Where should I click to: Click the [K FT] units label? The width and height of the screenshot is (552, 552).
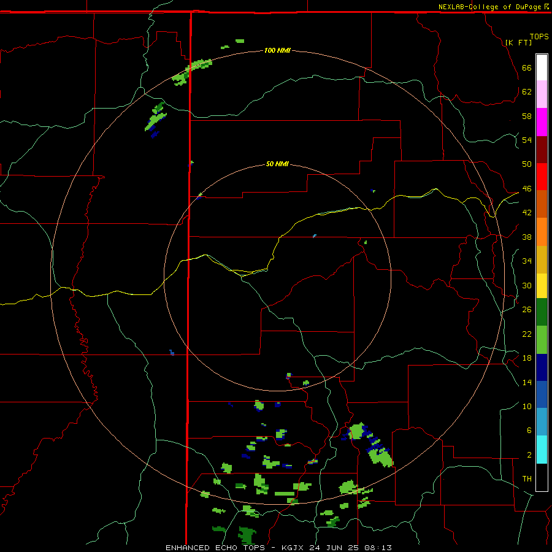[518, 42]
